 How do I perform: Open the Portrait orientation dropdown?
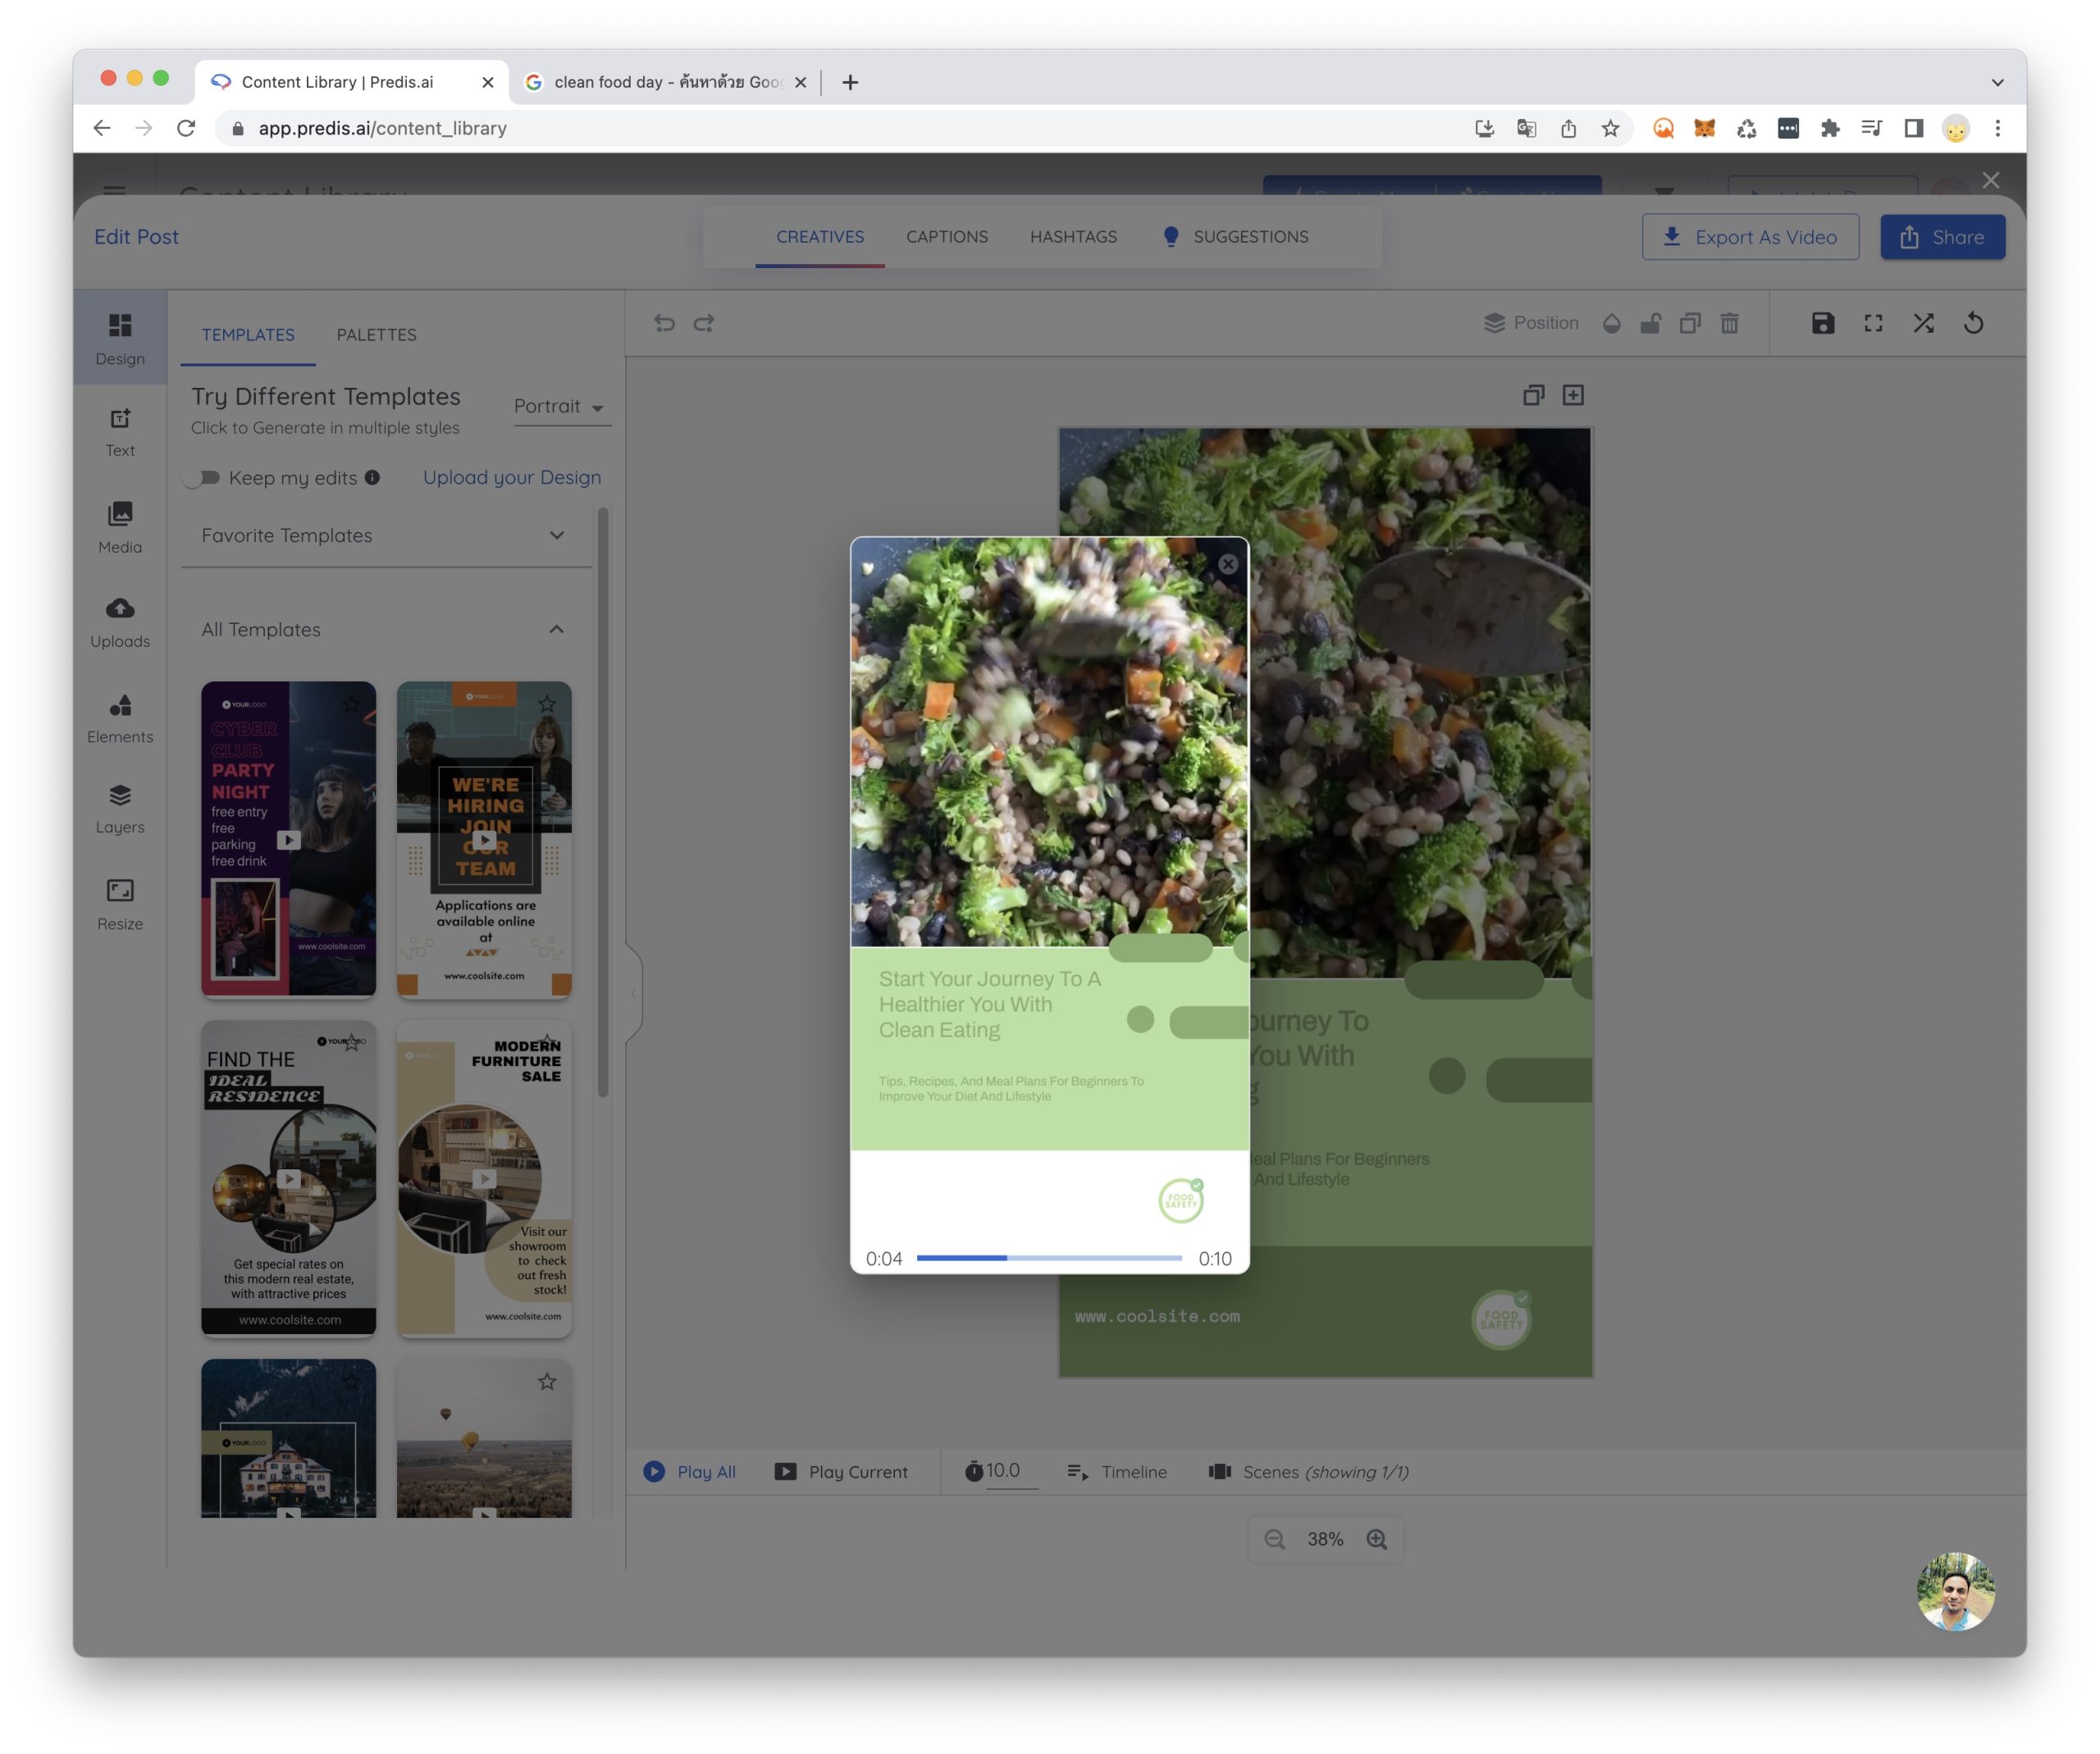(x=560, y=407)
